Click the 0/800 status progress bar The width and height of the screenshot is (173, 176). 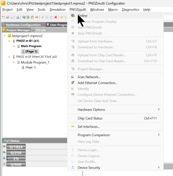pyautogui.click(x=16, y=164)
